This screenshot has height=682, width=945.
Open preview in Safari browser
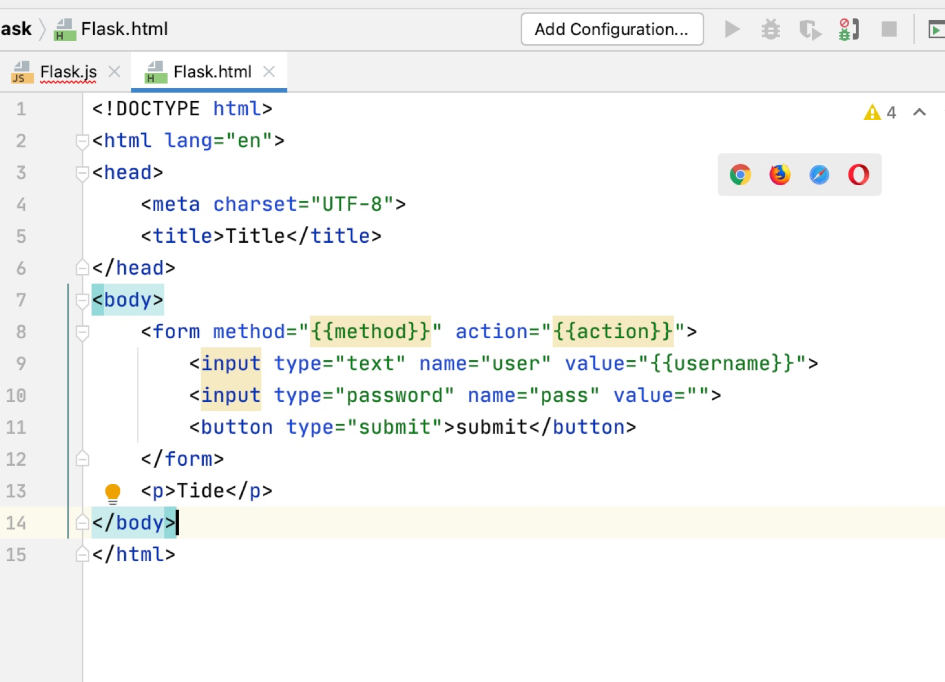point(819,175)
